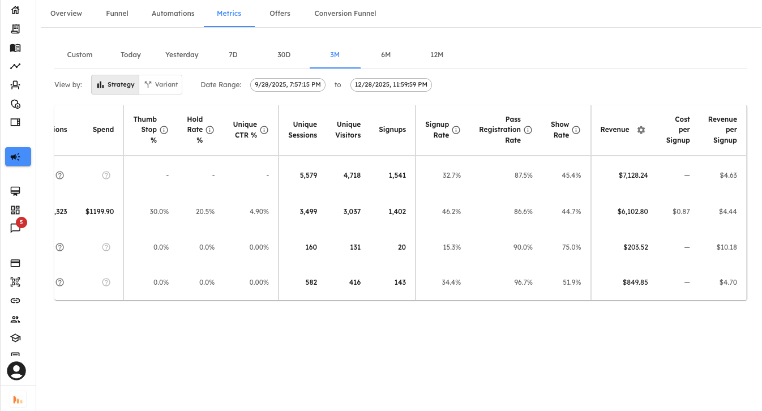Image resolution: width=762 pixels, height=411 pixels.
Task: Open the Automations tab
Action: (173, 13)
